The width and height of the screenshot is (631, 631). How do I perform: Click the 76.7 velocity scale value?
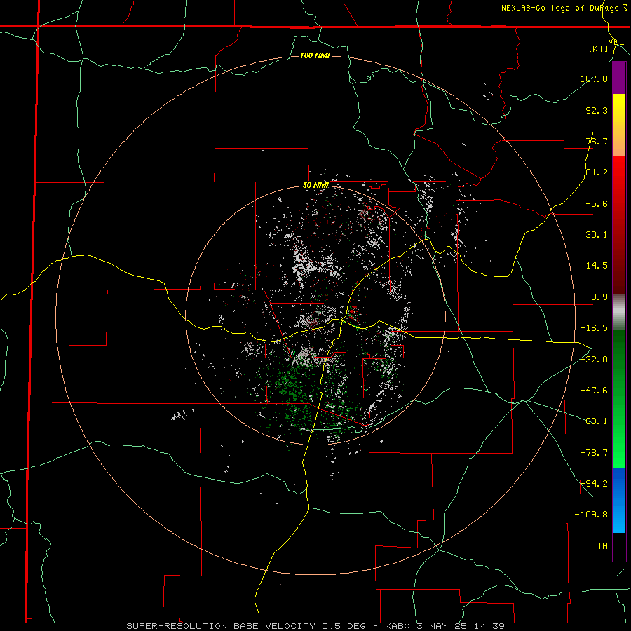click(597, 141)
